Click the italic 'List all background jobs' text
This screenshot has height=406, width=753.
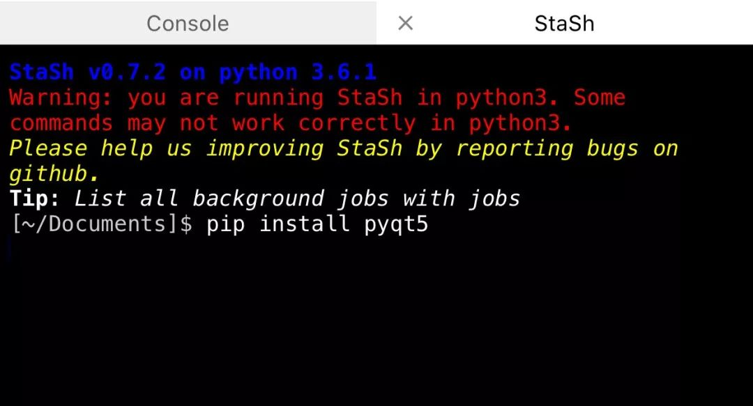(231, 198)
